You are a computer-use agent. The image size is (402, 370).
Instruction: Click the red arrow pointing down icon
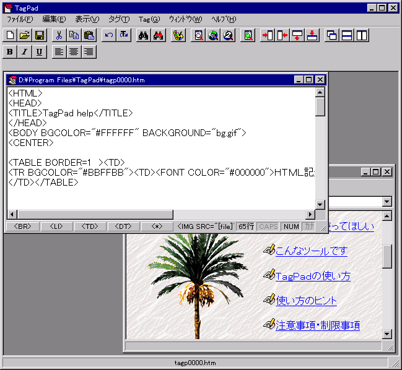312,35
